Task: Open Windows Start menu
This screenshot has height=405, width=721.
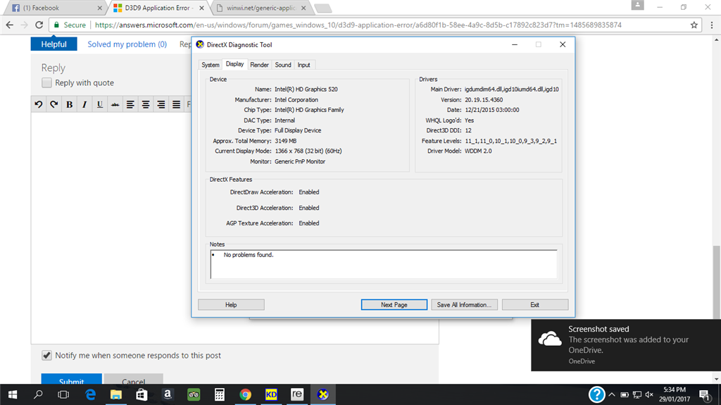Action: (x=13, y=394)
